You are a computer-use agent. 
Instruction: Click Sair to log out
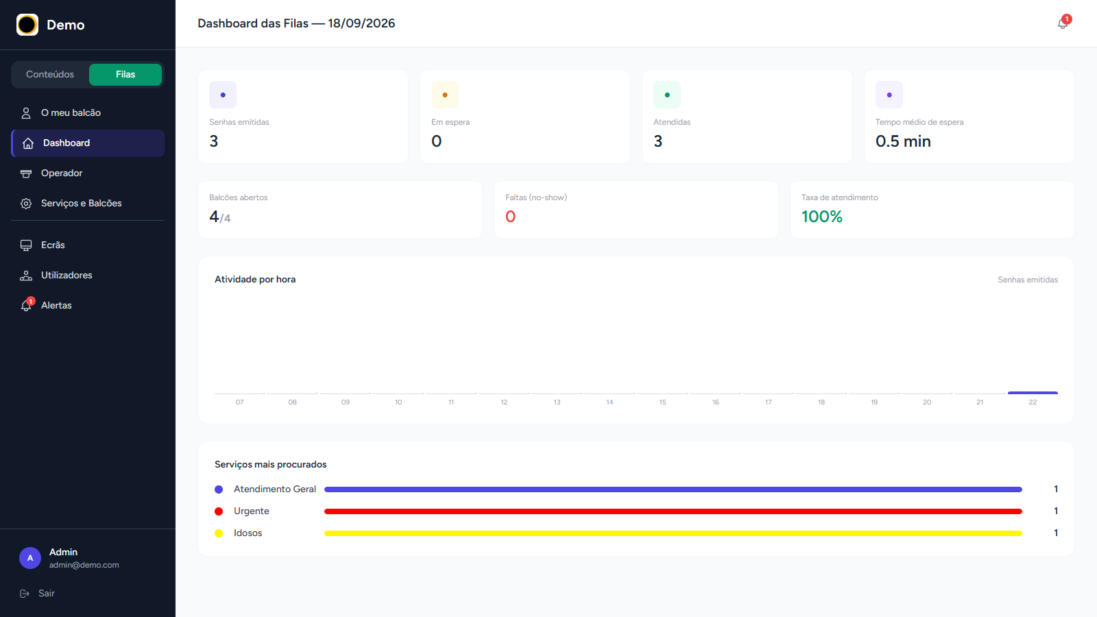[x=47, y=594]
